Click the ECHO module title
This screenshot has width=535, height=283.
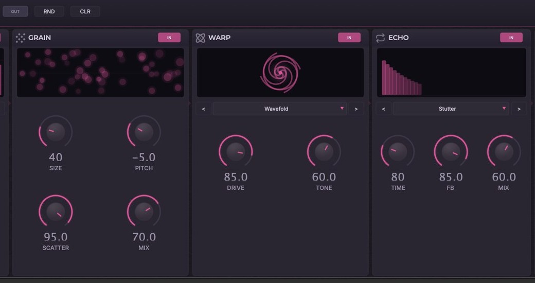399,38
